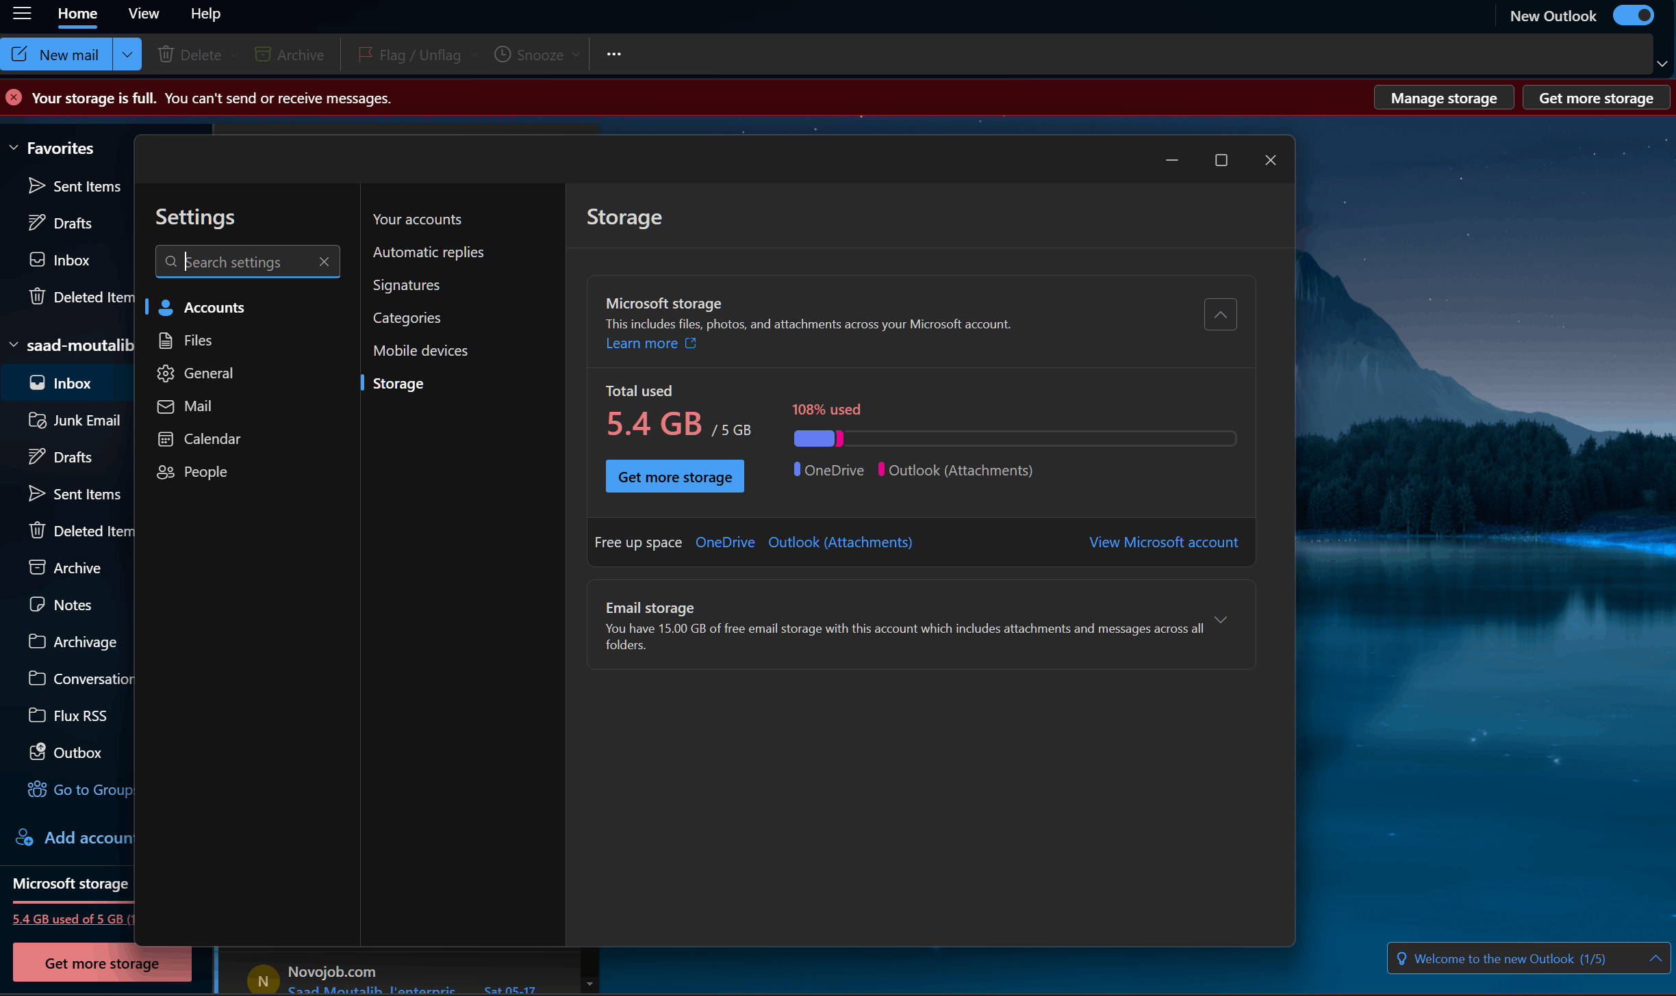Click the more options ellipsis in toolbar
This screenshot has width=1676, height=996.
click(613, 55)
